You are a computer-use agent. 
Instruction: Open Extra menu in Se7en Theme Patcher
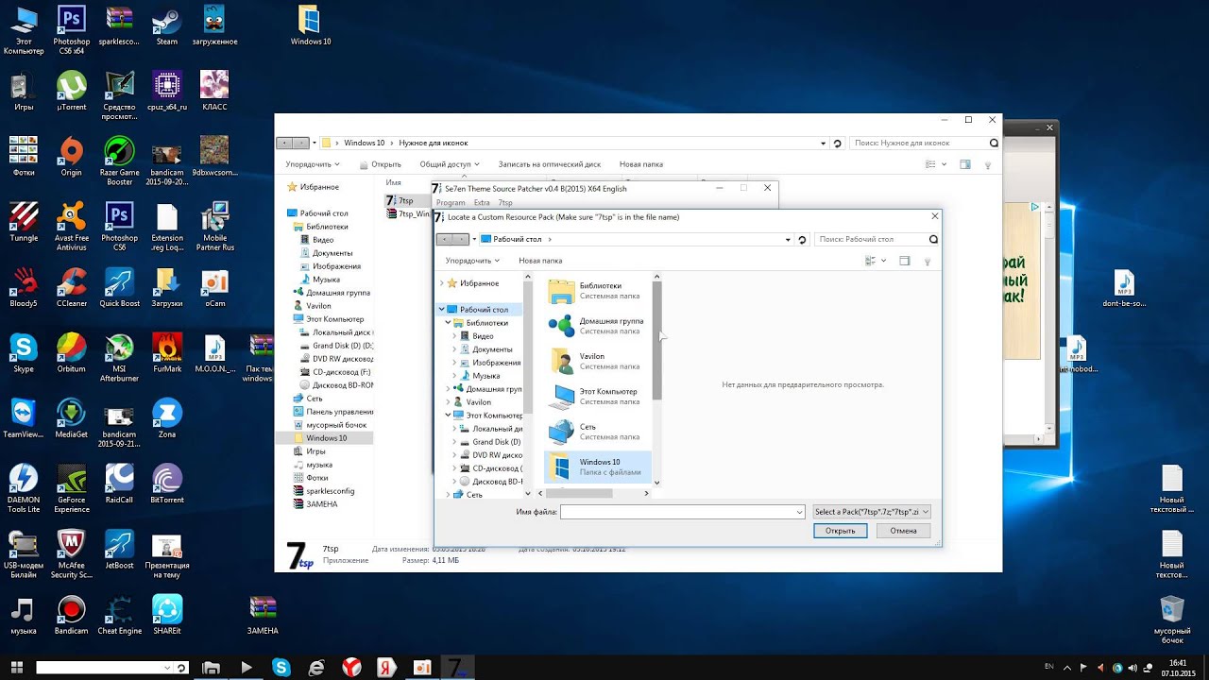pos(482,202)
